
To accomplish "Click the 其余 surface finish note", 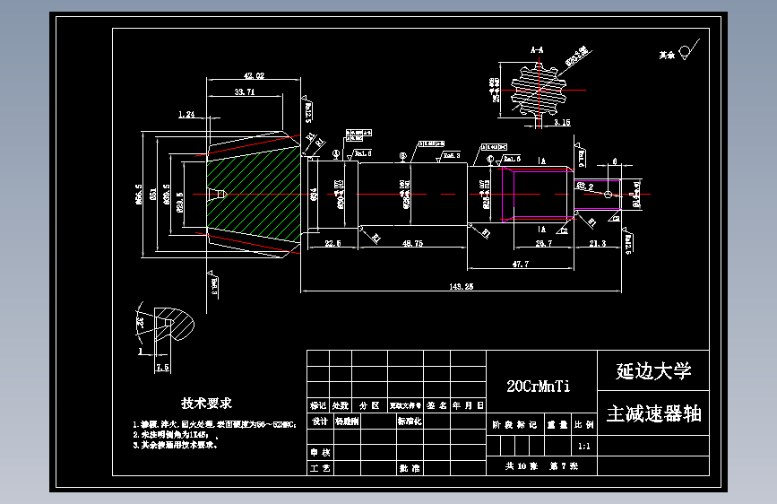I will click(667, 55).
